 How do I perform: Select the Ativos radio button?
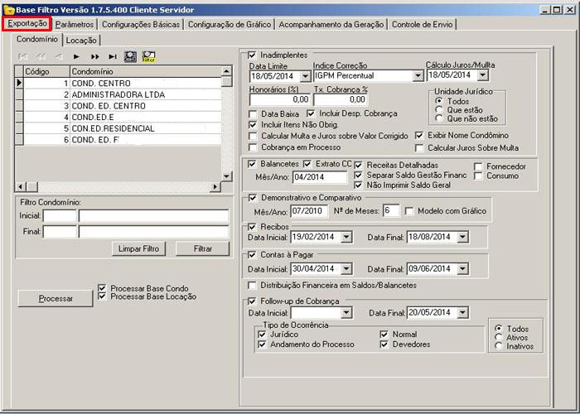(x=499, y=337)
